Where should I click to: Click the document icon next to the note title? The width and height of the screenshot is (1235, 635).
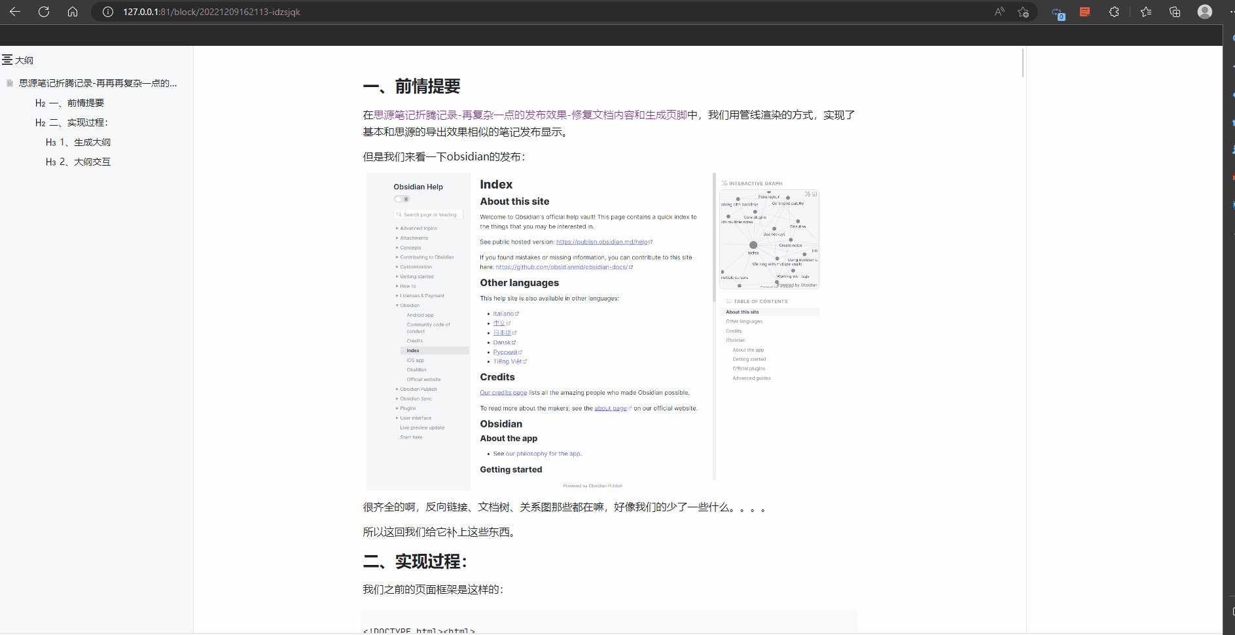tap(9, 82)
